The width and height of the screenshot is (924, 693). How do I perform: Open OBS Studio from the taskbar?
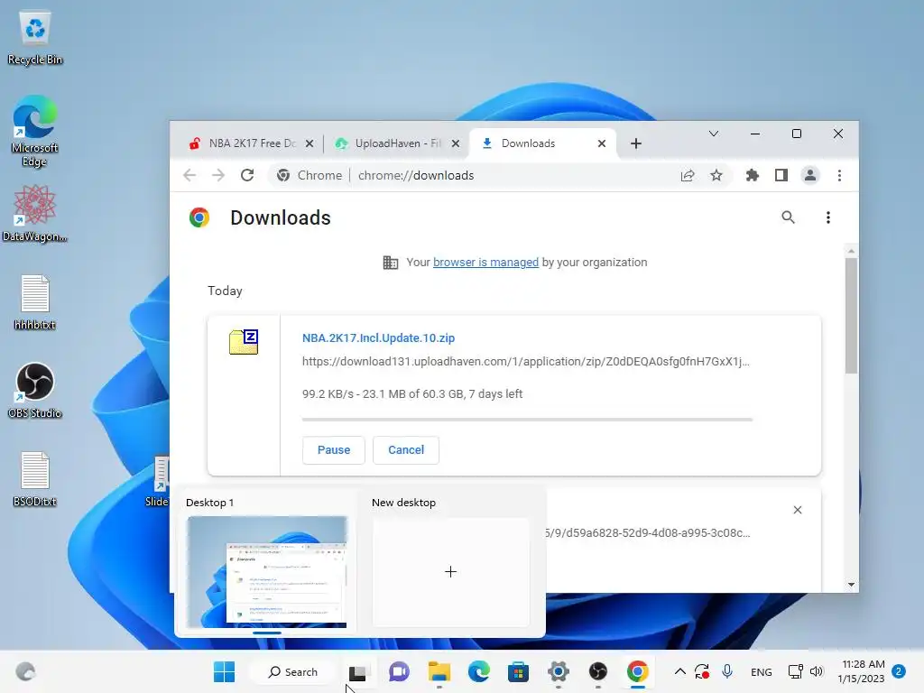[x=597, y=671]
